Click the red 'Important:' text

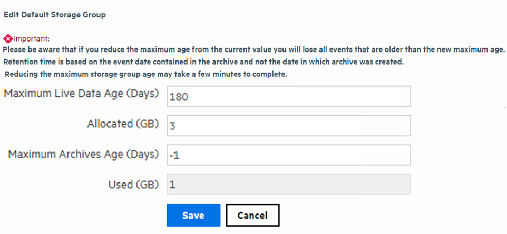[31, 38]
